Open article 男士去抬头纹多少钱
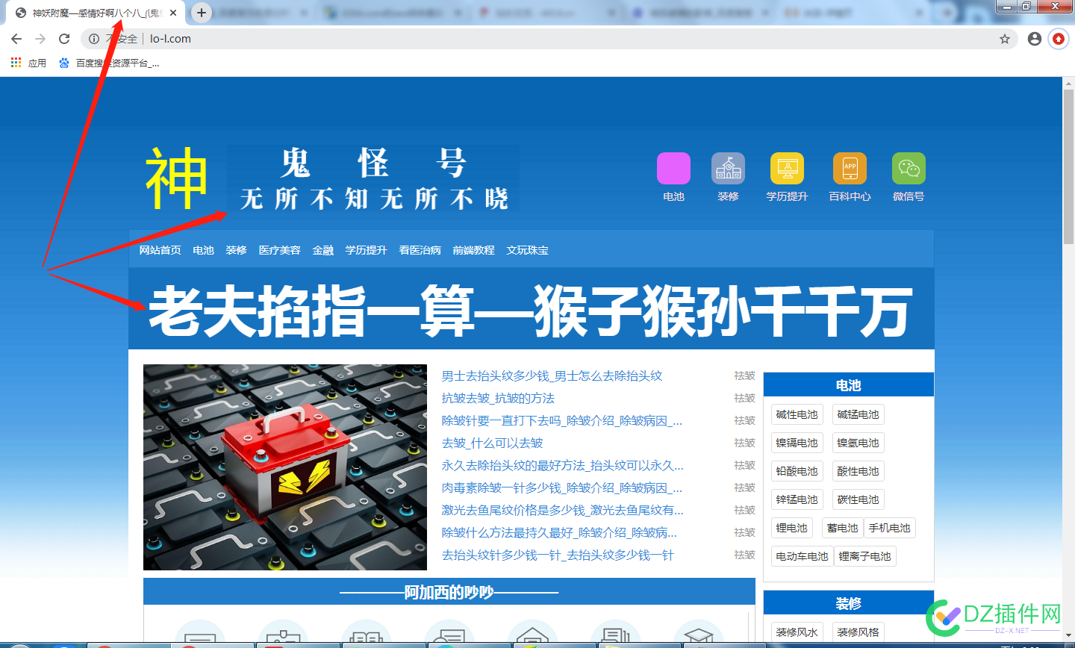Screen dimensions: 1075x648 point(552,376)
